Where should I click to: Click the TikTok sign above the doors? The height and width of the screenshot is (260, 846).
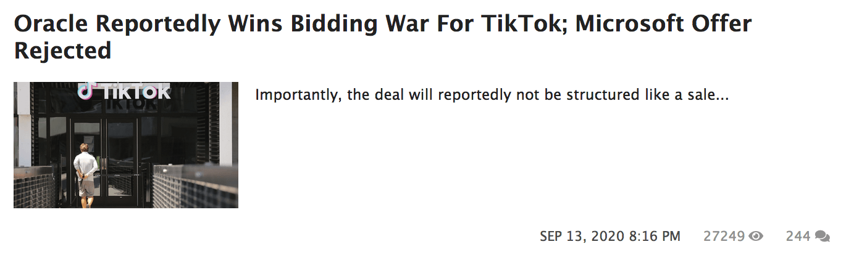pos(124,91)
